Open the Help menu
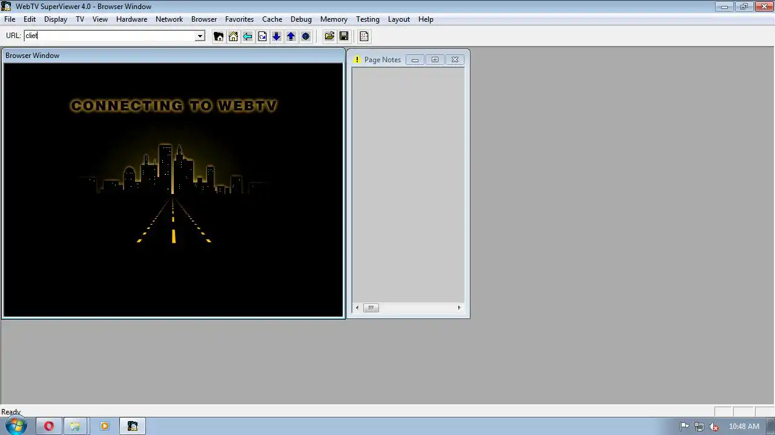The width and height of the screenshot is (775, 435). [426, 19]
